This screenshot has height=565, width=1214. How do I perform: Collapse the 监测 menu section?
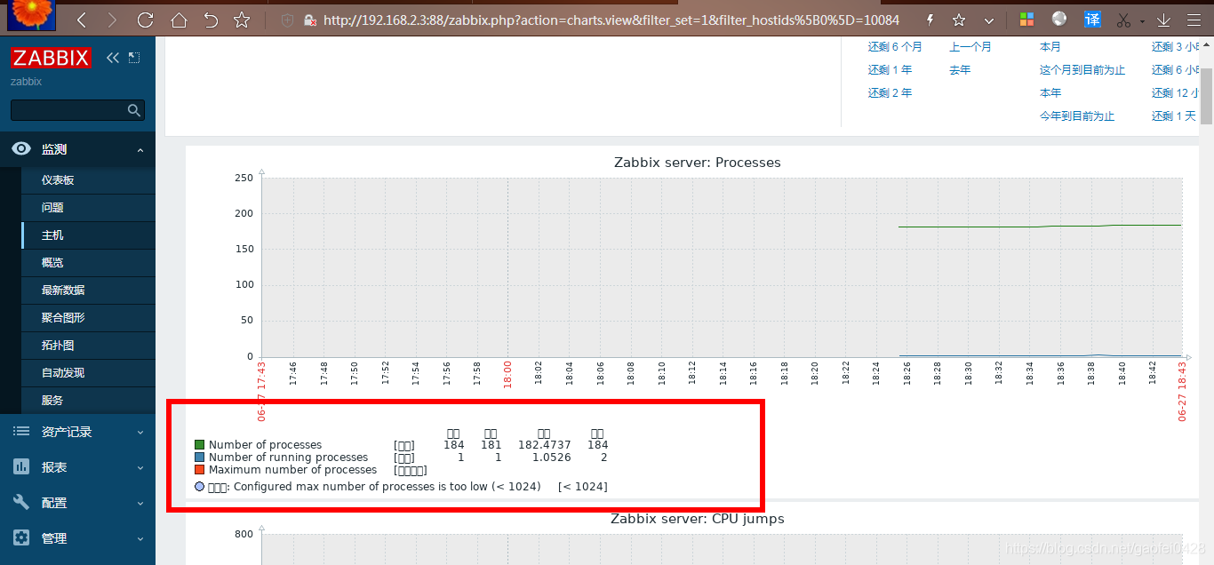pos(140,150)
